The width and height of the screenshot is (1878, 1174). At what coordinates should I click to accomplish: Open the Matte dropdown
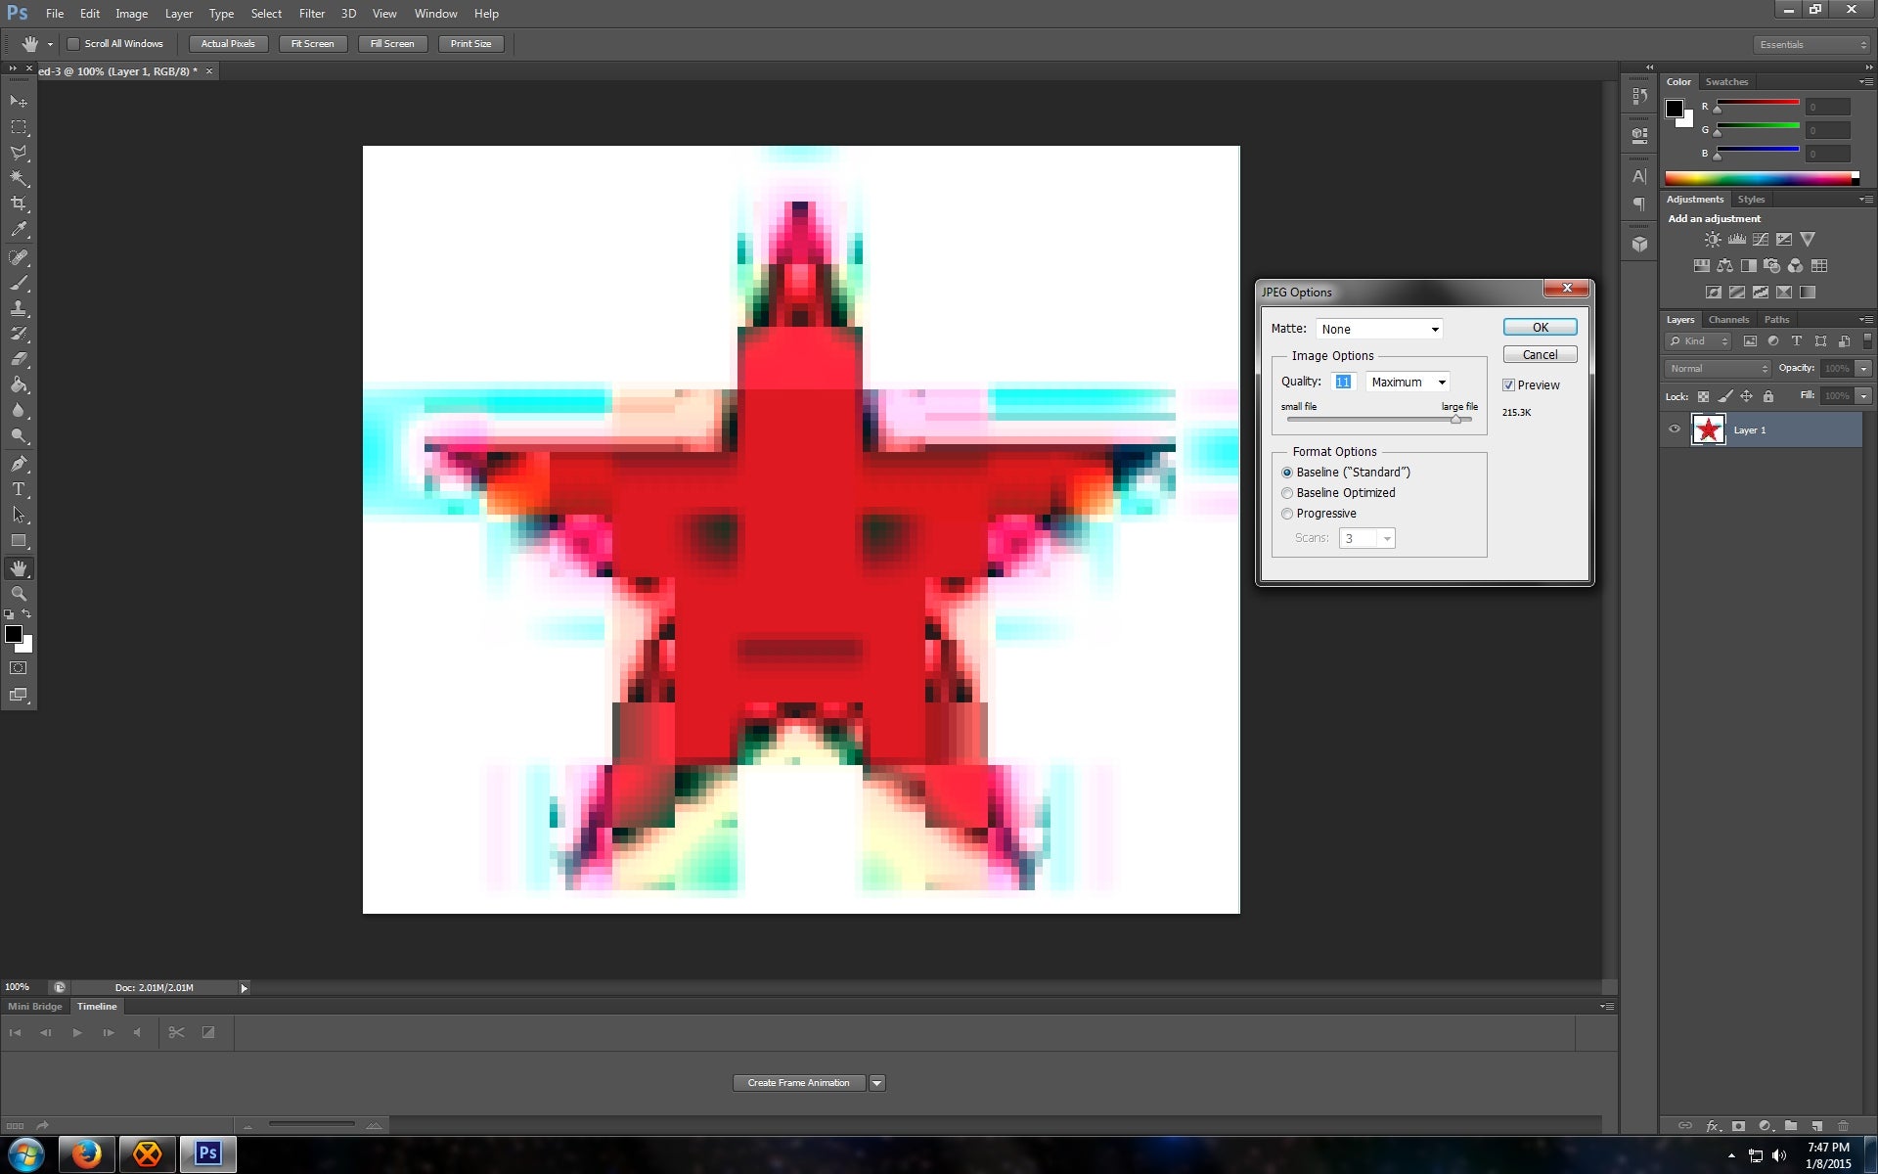(1379, 329)
